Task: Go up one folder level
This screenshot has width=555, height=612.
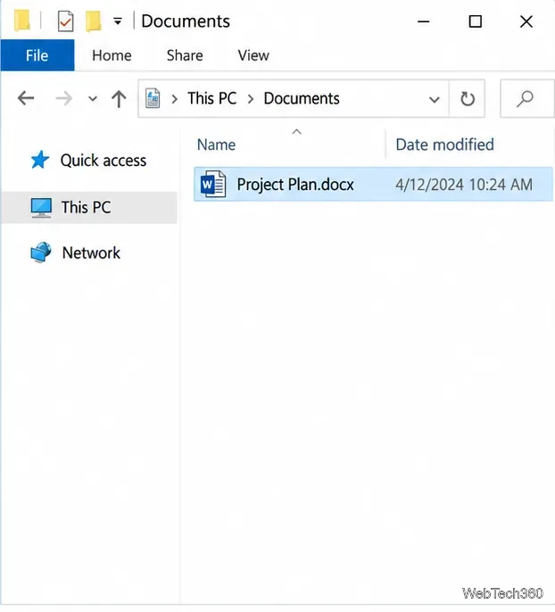Action: [119, 99]
